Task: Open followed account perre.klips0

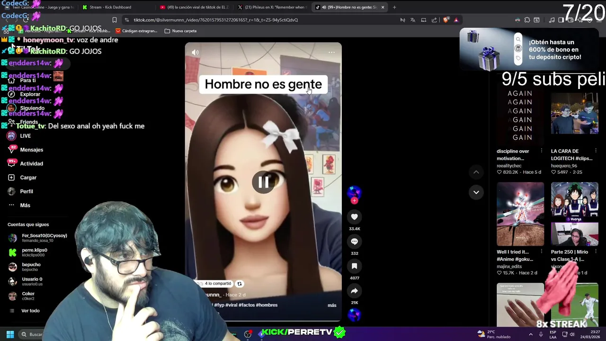Action: (x=34, y=252)
